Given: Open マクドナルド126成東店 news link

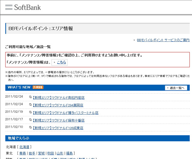Looking at the screenshot, I should 58,128.
